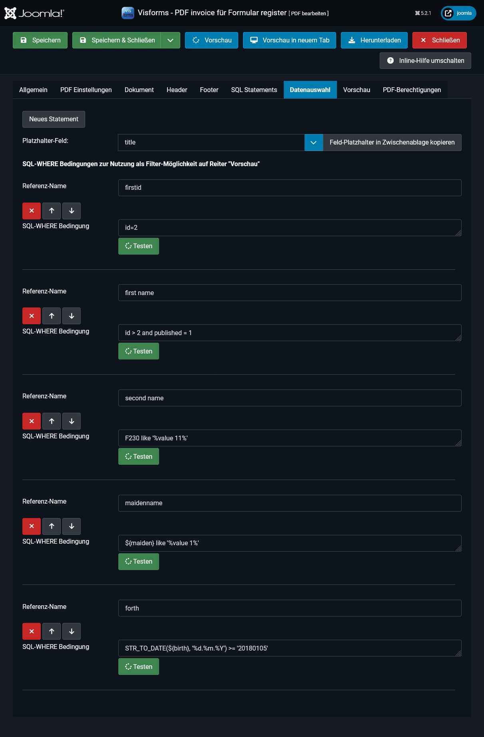484x737 pixels.
Task: Toggle inline help display
Action: (x=425, y=61)
